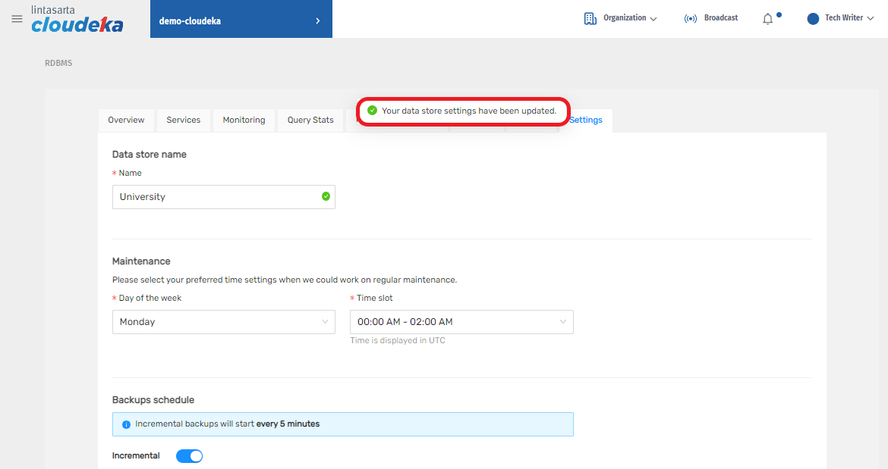Click the Organization building icon

[590, 18]
